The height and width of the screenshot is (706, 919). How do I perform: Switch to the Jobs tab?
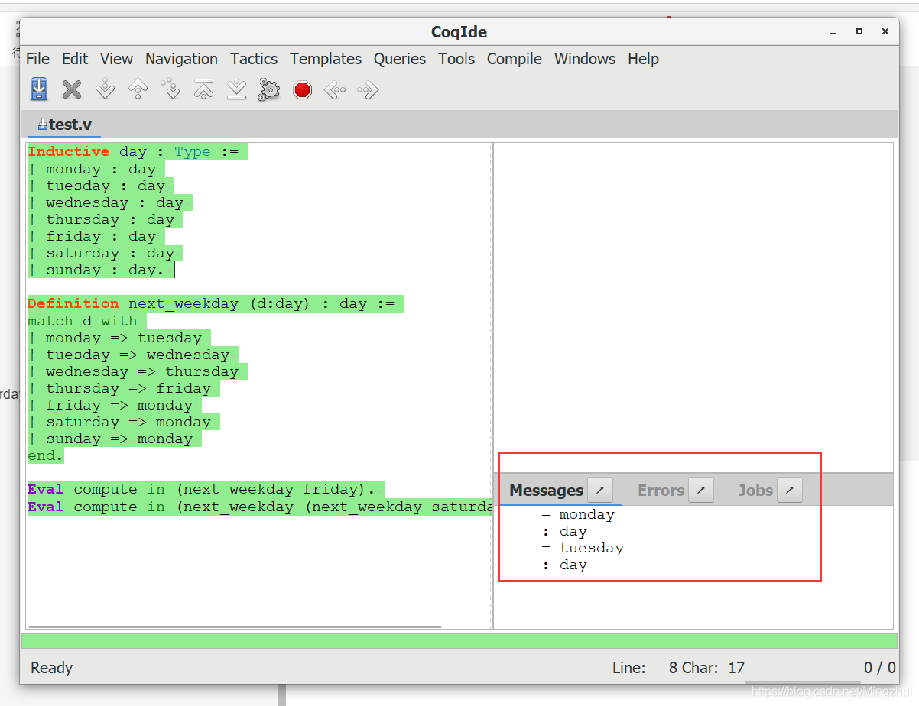(x=755, y=491)
